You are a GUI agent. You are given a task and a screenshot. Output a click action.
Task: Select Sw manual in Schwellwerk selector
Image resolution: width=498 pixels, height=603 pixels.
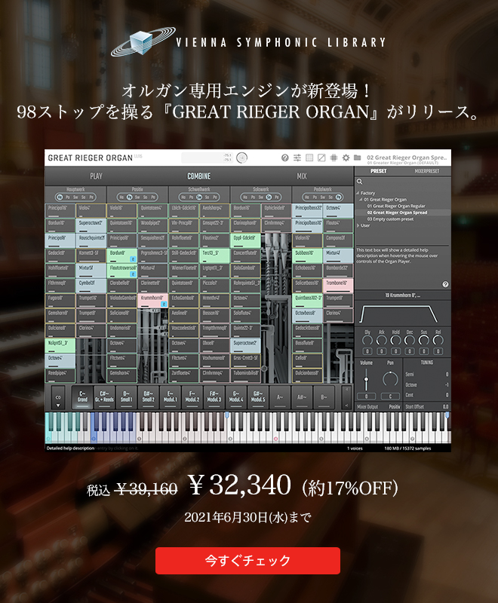pos(199,197)
